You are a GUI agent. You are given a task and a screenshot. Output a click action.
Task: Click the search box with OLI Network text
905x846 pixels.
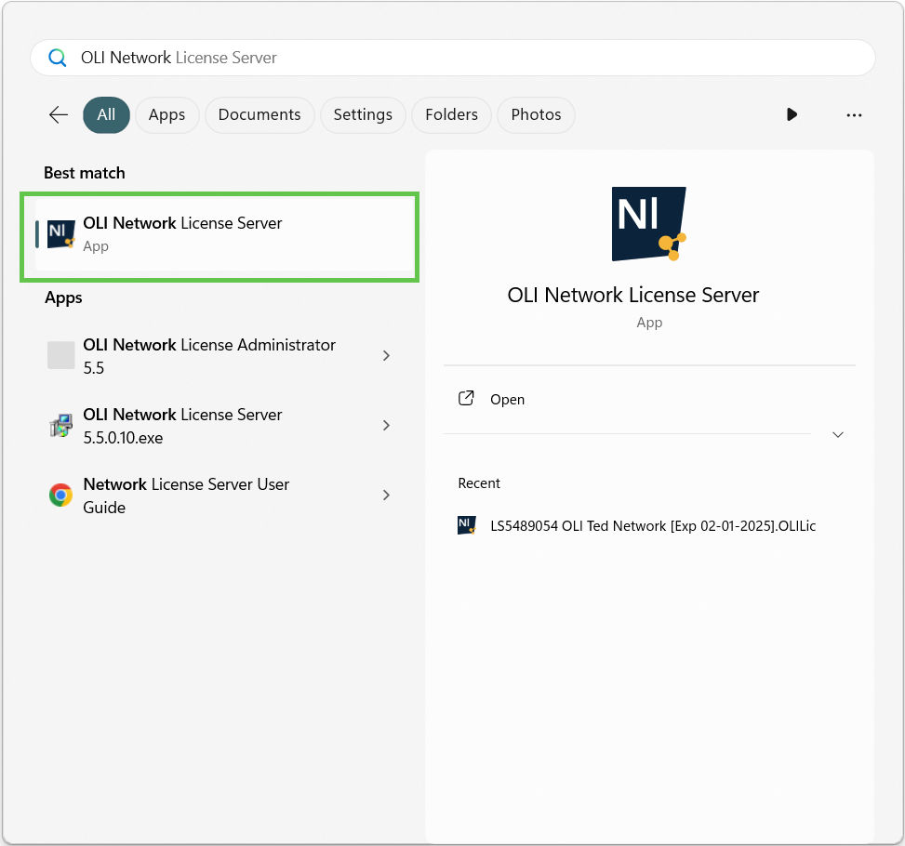[452, 58]
